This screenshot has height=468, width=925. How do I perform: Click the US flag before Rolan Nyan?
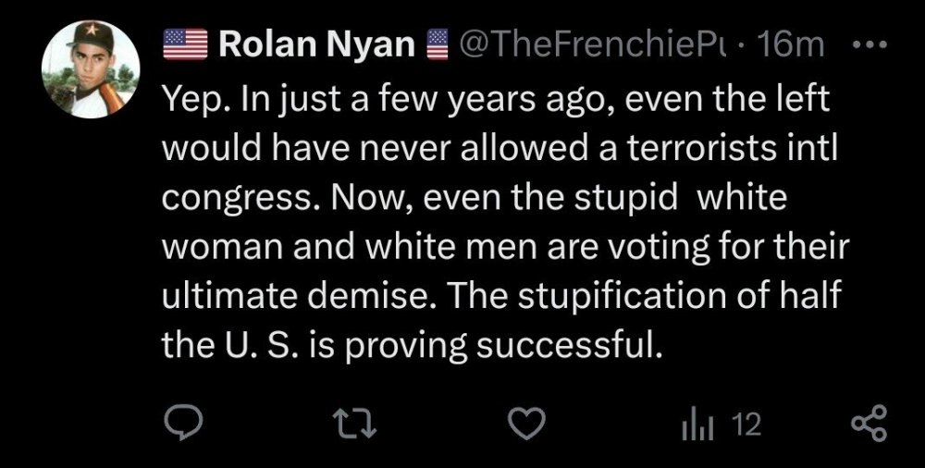185,44
